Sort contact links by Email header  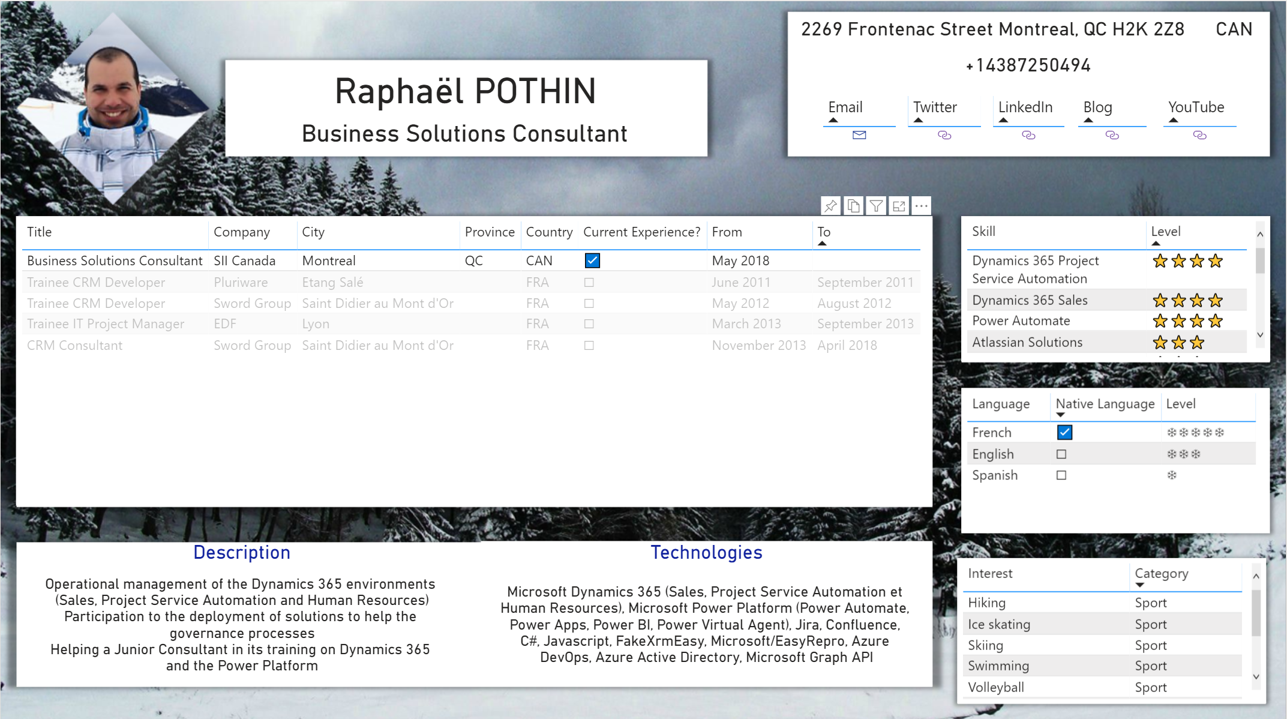[845, 107]
